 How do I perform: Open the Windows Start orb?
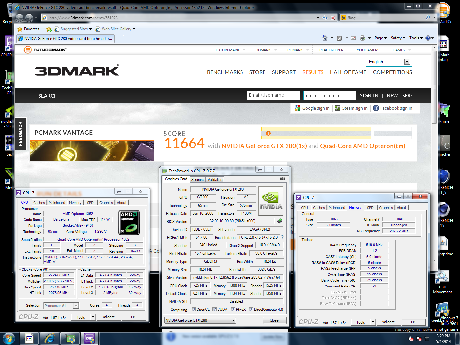[x=9, y=338]
